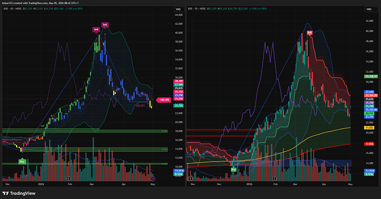Open the VND currency selector on left chart
The height and width of the screenshot is (199, 381).
tap(178, 9)
